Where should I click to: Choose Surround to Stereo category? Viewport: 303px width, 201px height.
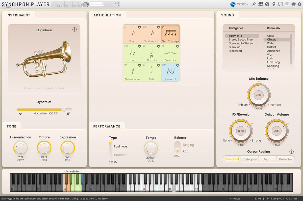coord(241,43)
